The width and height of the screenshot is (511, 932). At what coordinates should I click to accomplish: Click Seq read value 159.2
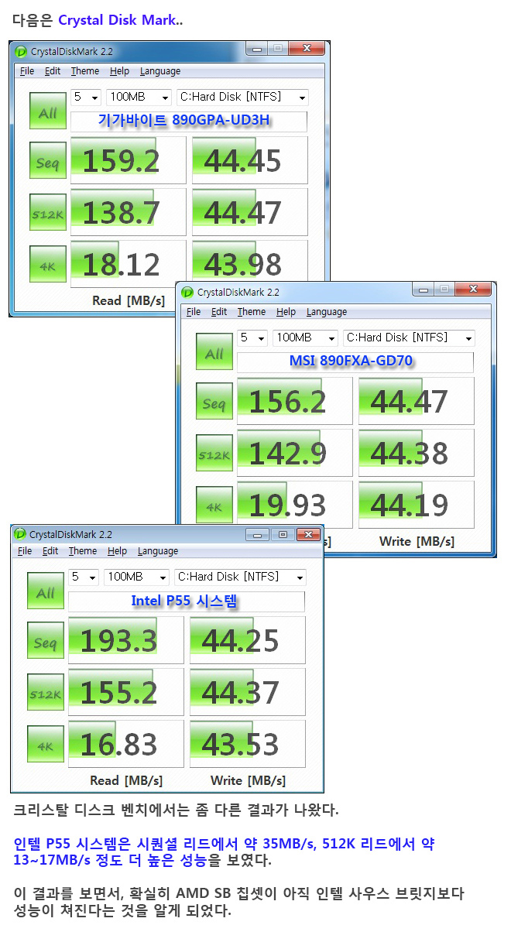tap(129, 161)
